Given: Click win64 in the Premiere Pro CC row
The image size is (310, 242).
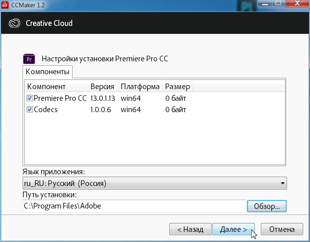Looking at the screenshot, I should click(x=131, y=98).
